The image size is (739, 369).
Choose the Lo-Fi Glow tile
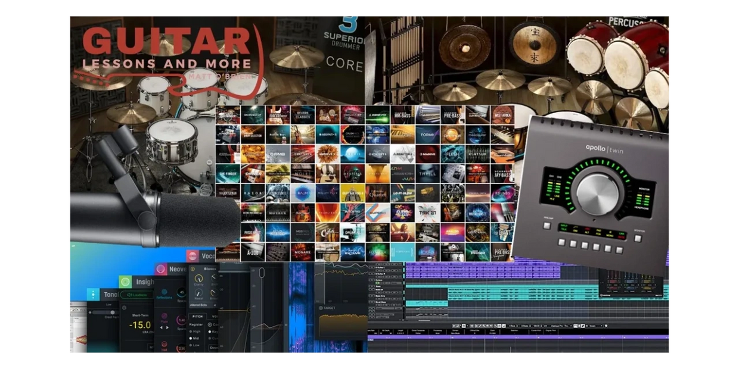403,193
